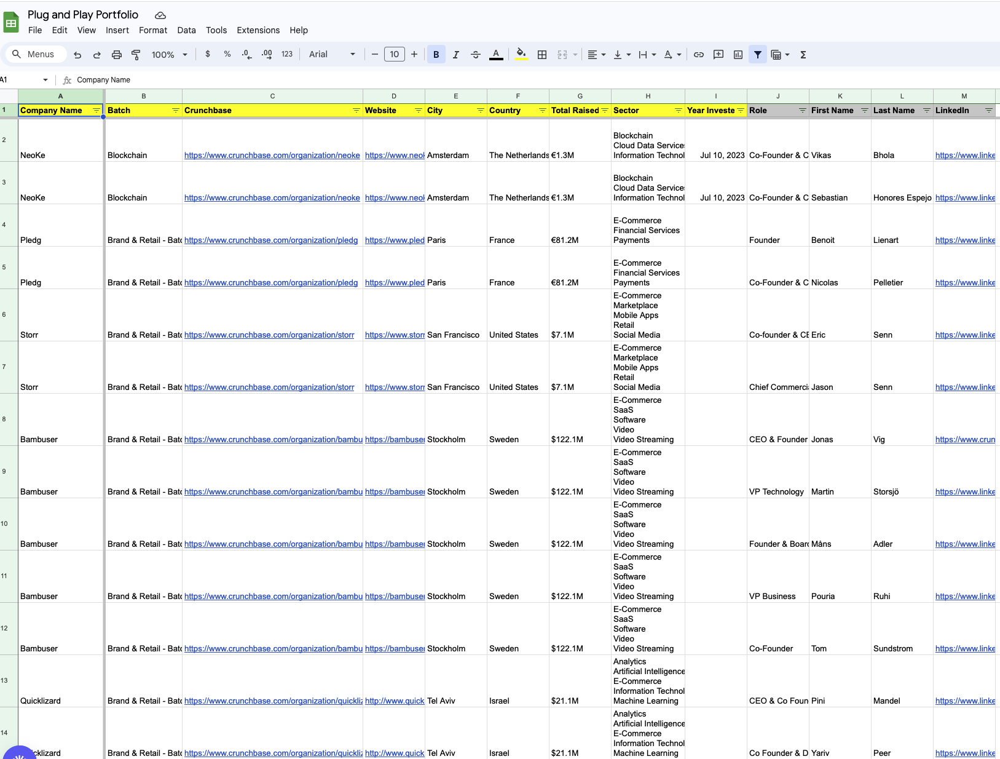The width and height of the screenshot is (1000, 759).
Task: Open Pledg Crunchbase link in row 4
Action: pos(271,240)
